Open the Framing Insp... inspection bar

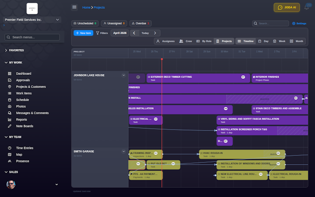click(x=146, y=155)
